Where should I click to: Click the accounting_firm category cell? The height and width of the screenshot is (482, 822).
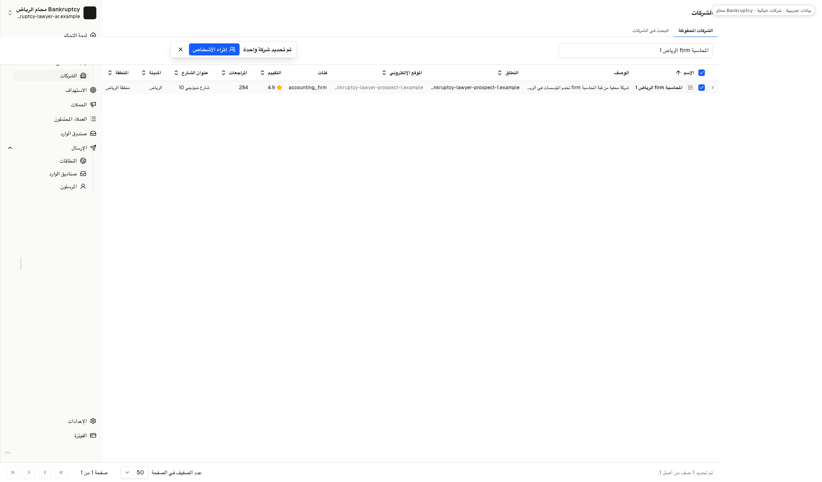click(x=307, y=88)
